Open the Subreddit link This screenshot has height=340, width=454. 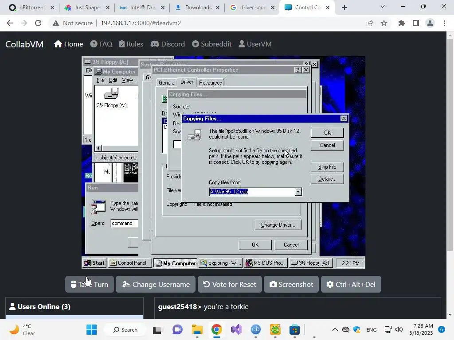pyautogui.click(x=211, y=44)
